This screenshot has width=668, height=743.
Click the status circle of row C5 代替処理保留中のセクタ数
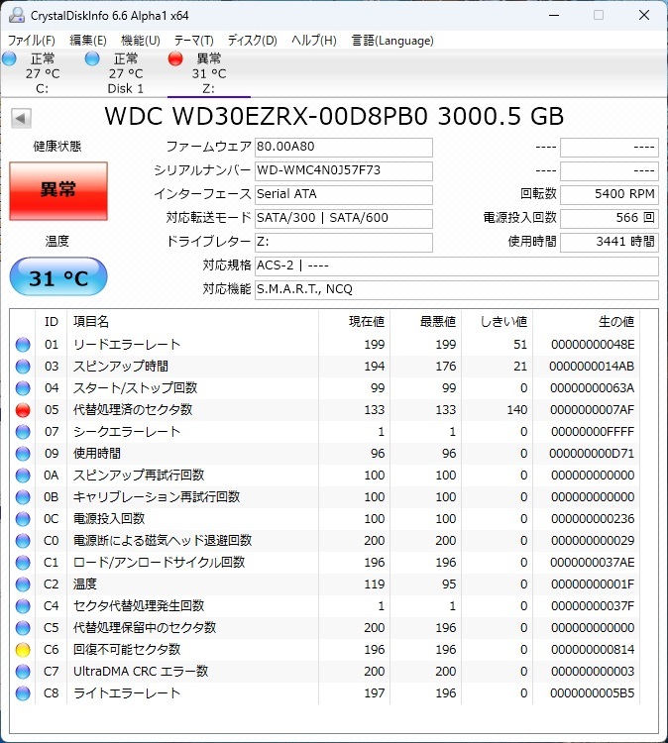tap(23, 628)
